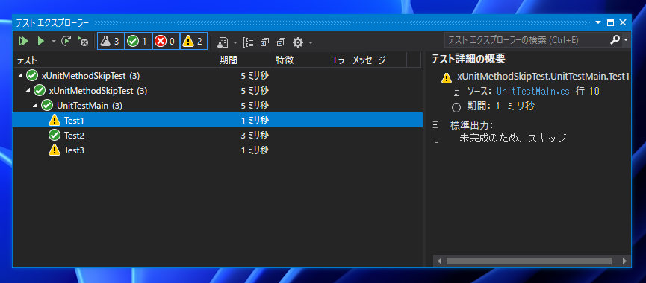Collapse all test nodes icon

pyautogui.click(x=281, y=42)
